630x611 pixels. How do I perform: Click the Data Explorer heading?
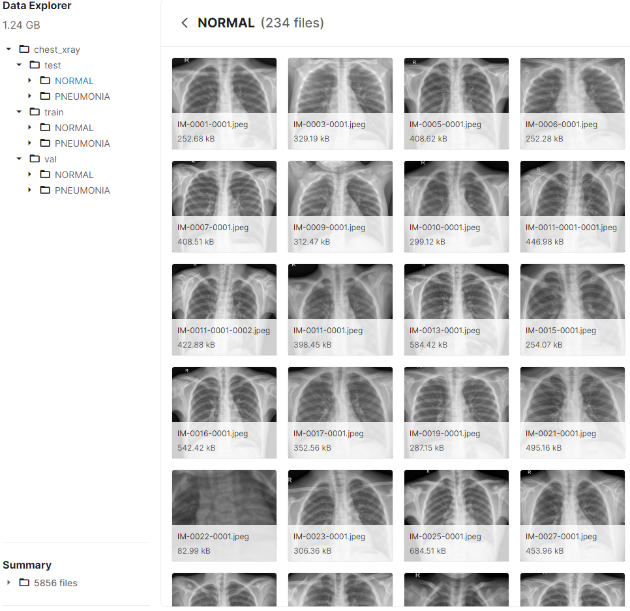click(x=37, y=6)
